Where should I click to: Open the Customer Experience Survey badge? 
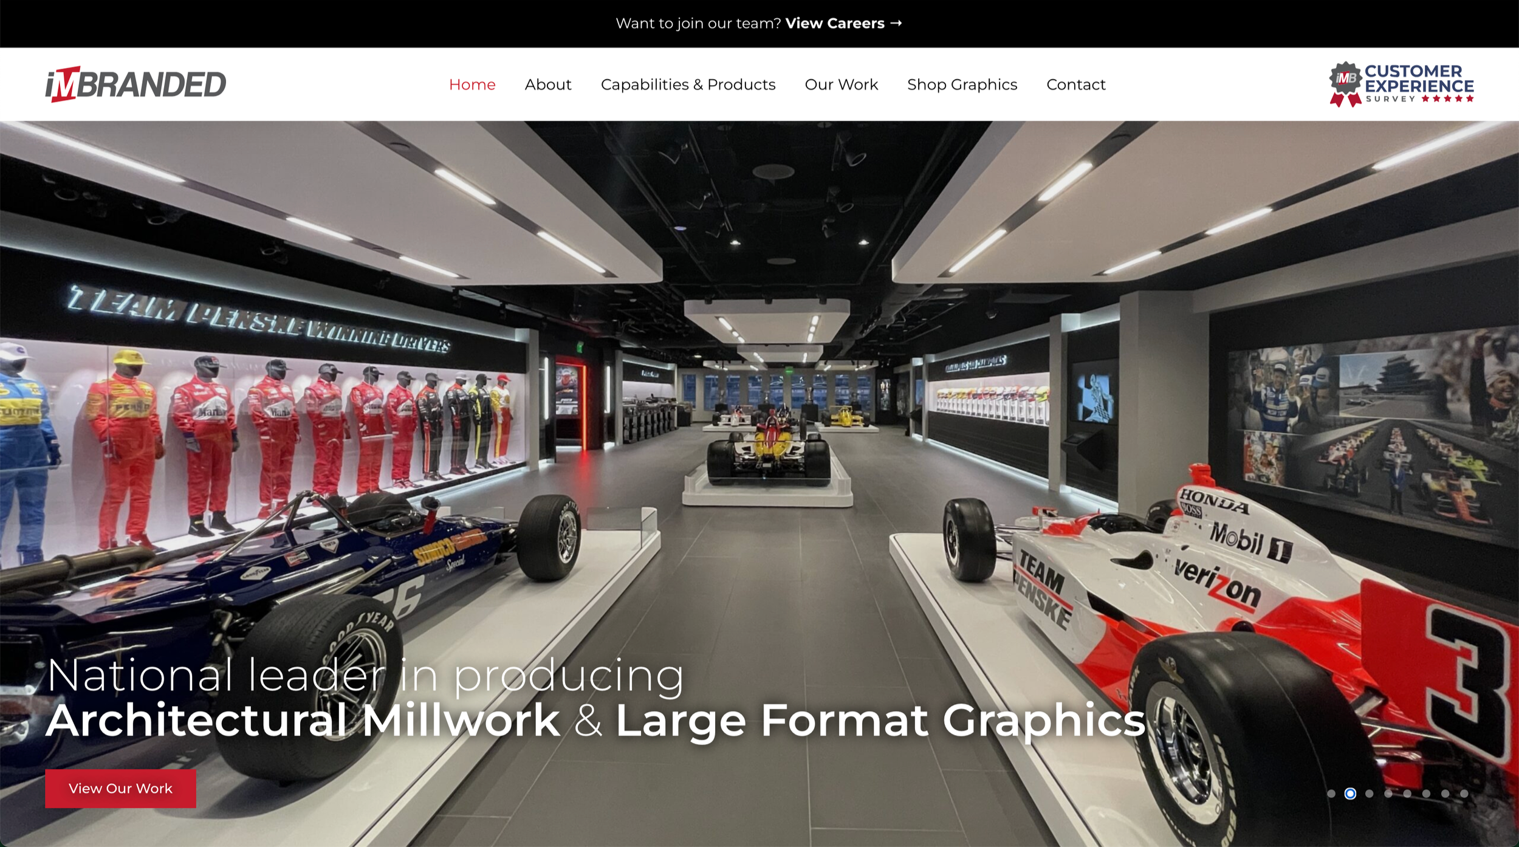click(x=1401, y=84)
